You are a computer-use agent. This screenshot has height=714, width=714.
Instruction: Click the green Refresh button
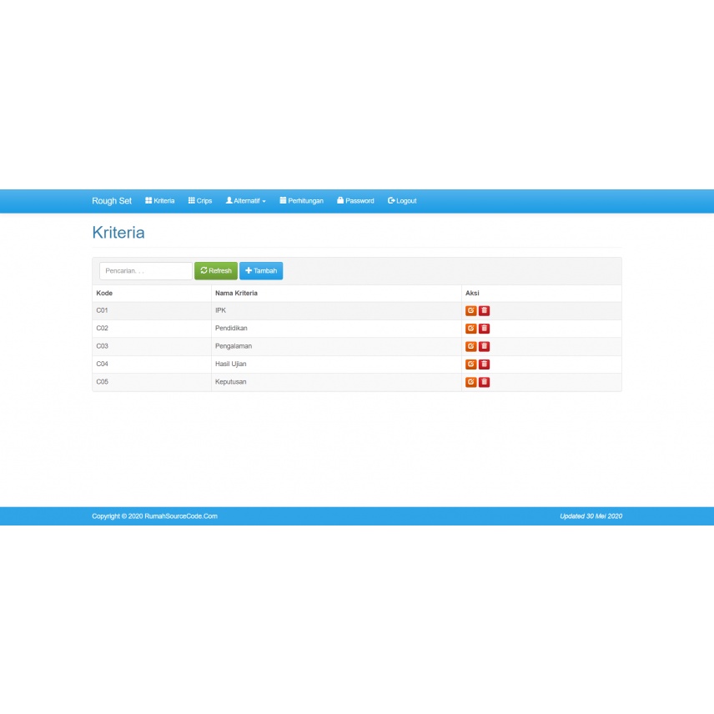(216, 271)
